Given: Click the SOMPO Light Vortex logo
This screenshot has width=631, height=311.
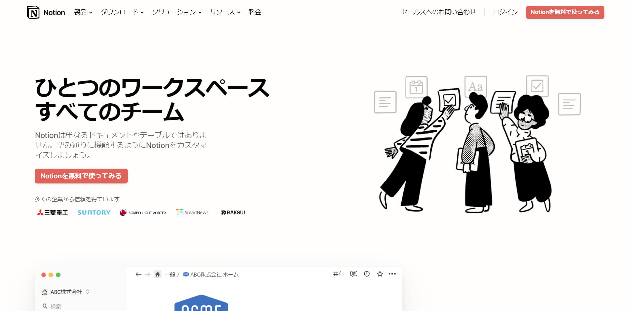Looking at the screenshot, I should [x=143, y=213].
